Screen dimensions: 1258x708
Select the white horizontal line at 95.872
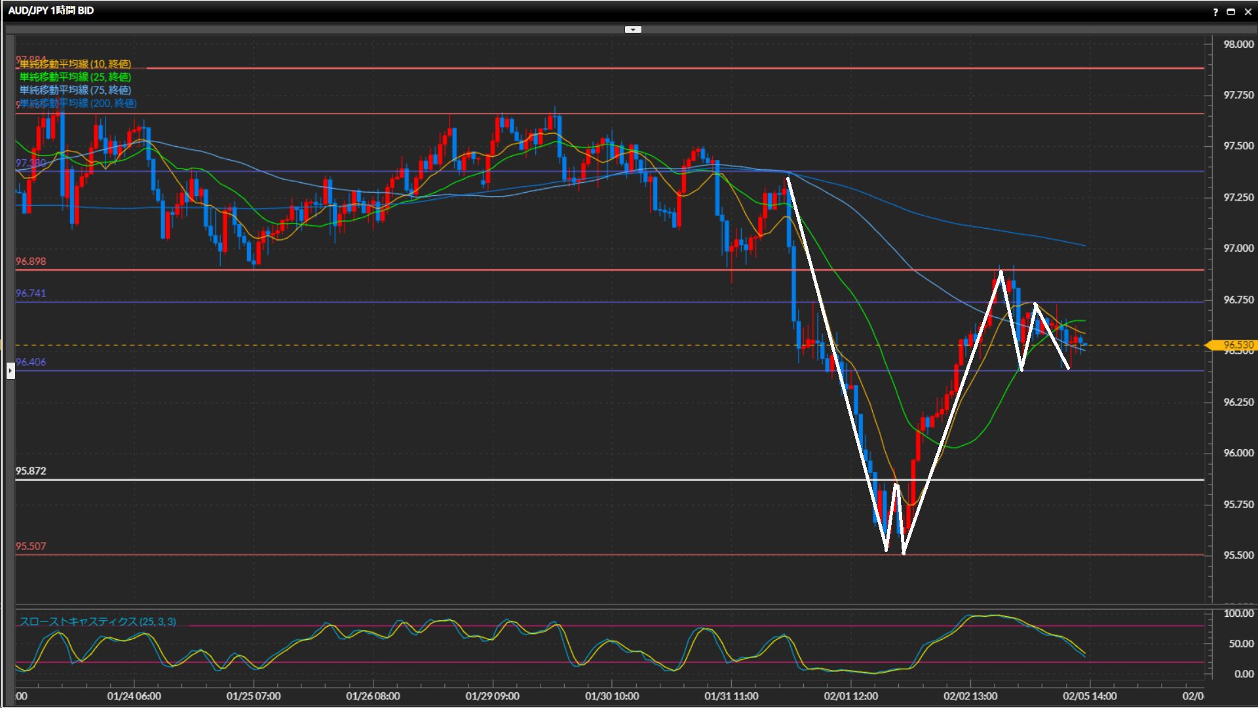click(459, 480)
